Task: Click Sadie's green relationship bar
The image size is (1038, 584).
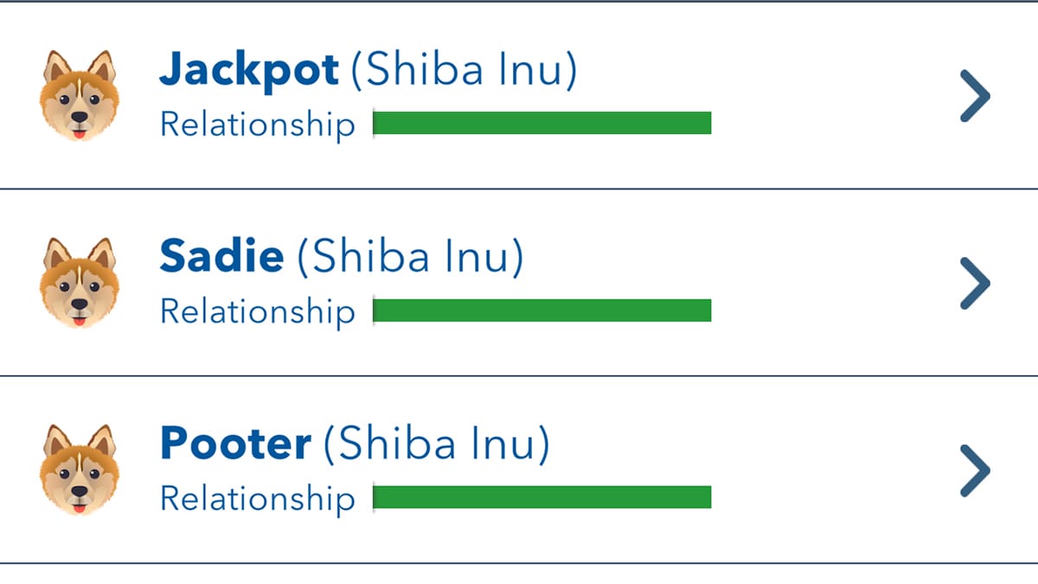Action: [x=541, y=311]
